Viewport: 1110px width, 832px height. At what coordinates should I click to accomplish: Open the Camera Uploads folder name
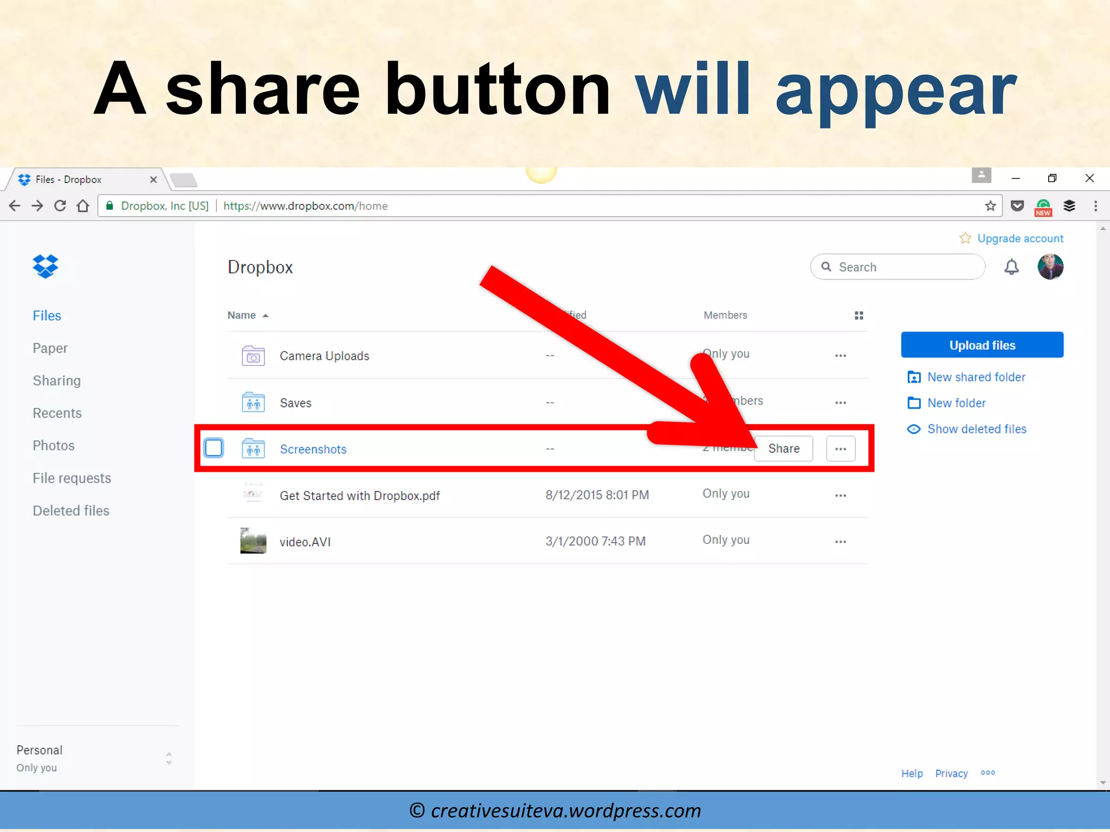324,356
